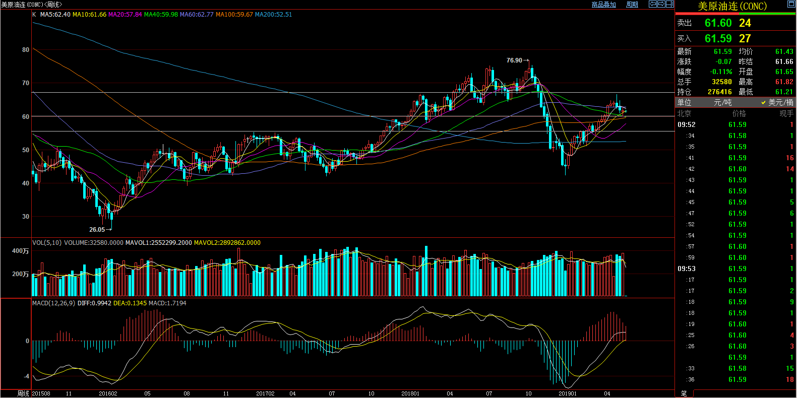Image resolution: width=797 pixels, height=398 pixels.
Task: Click the MA200:52.51 indicator label
Action: [273, 15]
